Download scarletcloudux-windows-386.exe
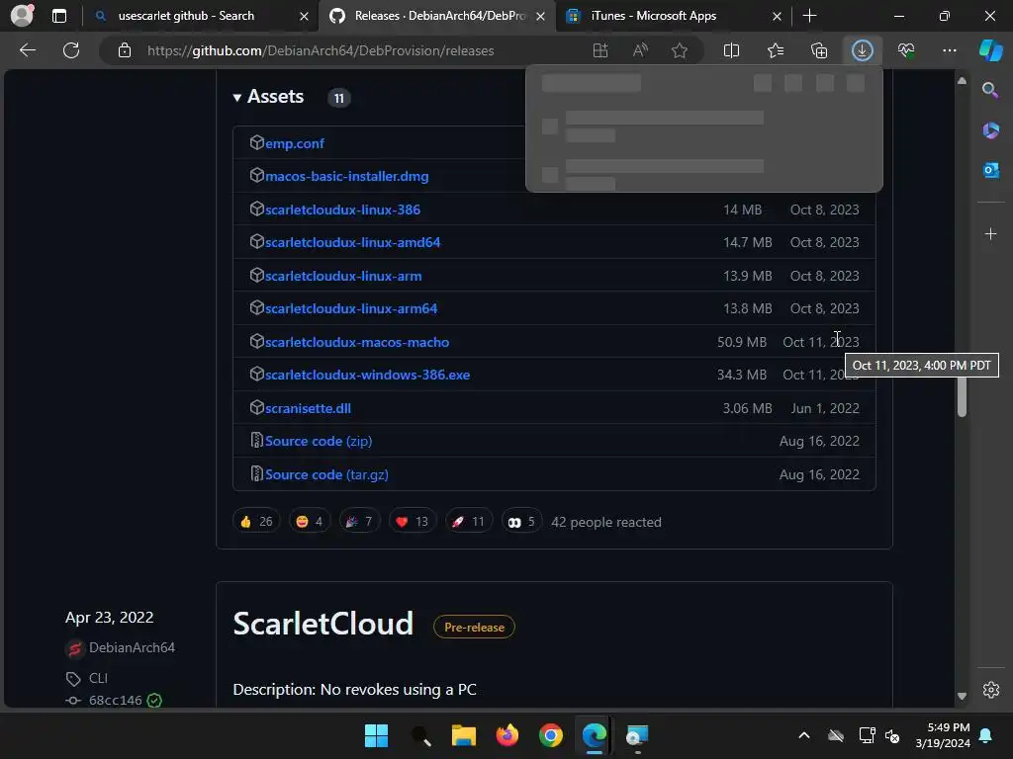 pyautogui.click(x=367, y=375)
